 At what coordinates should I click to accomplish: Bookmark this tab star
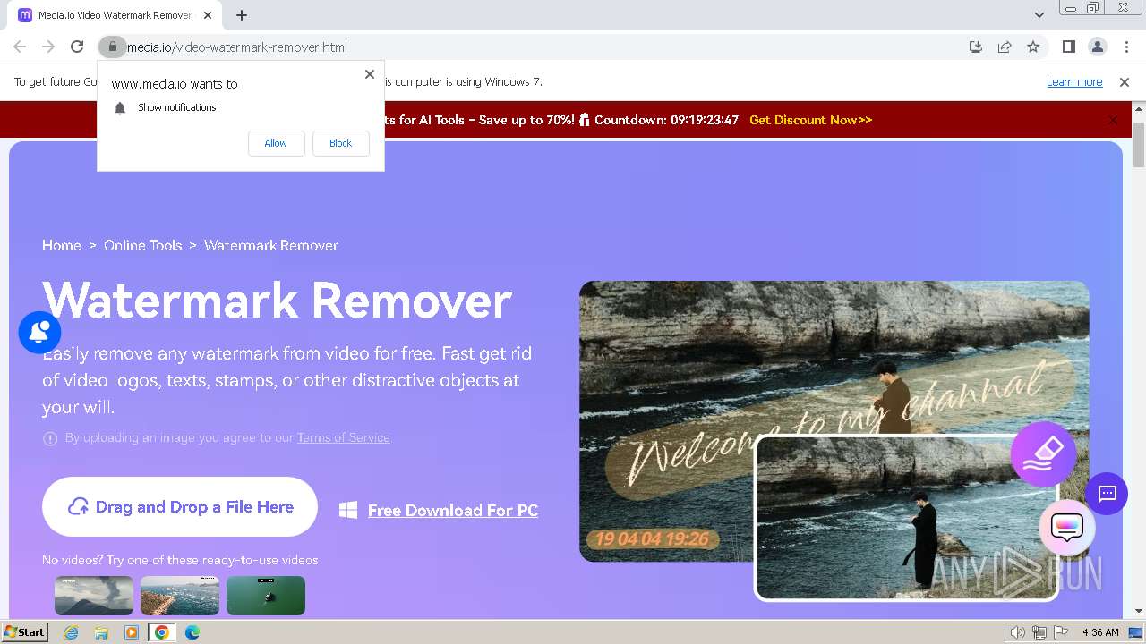point(1033,47)
